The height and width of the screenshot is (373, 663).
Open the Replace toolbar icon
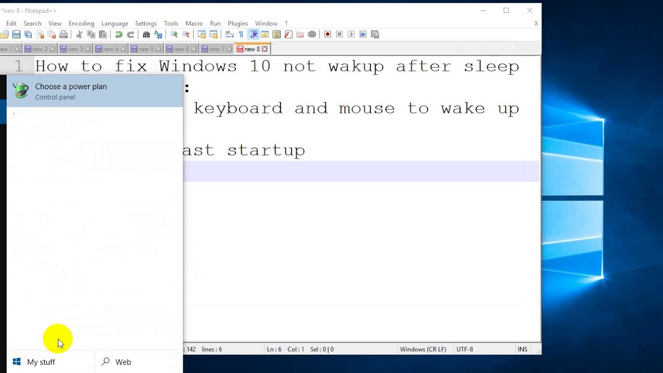[x=158, y=34]
